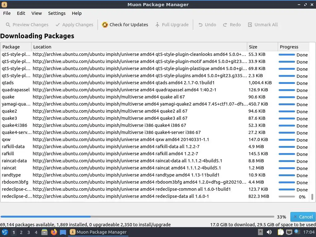Open the Help menu

click(x=77, y=13)
